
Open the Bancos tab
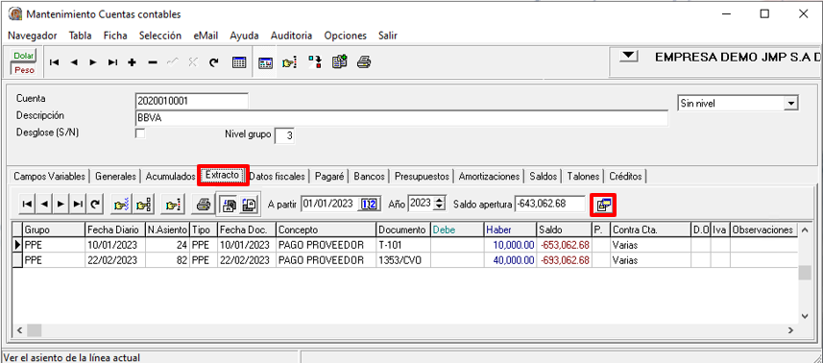click(370, 177)
